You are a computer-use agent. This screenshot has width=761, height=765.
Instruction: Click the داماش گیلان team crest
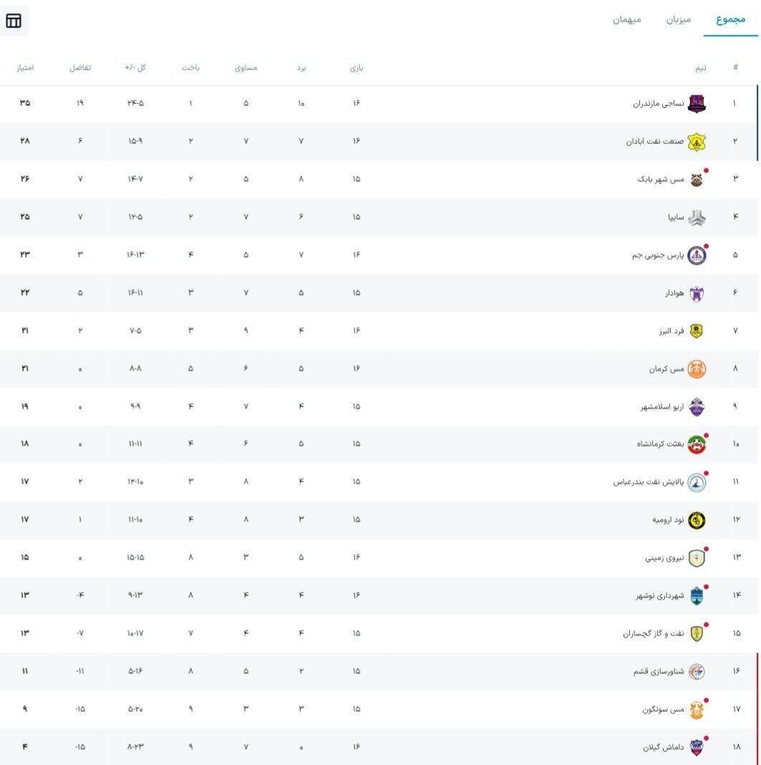point(697,747)
